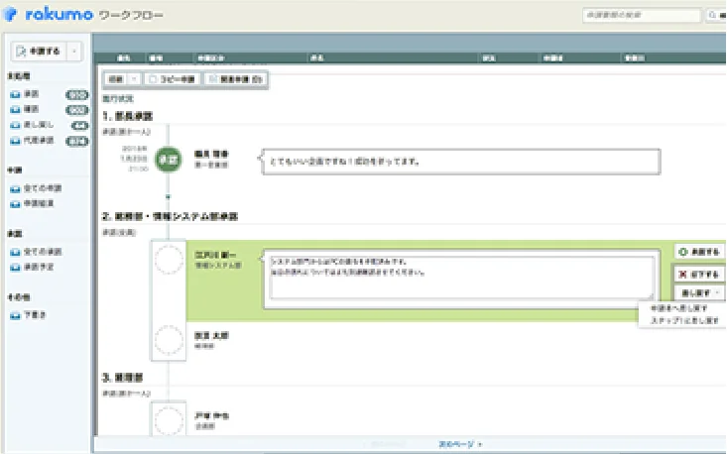The height and width of the screenshot is (454, 727).
Task: Choose 申請者へ差し戻す from the menu
Action: 679,308
